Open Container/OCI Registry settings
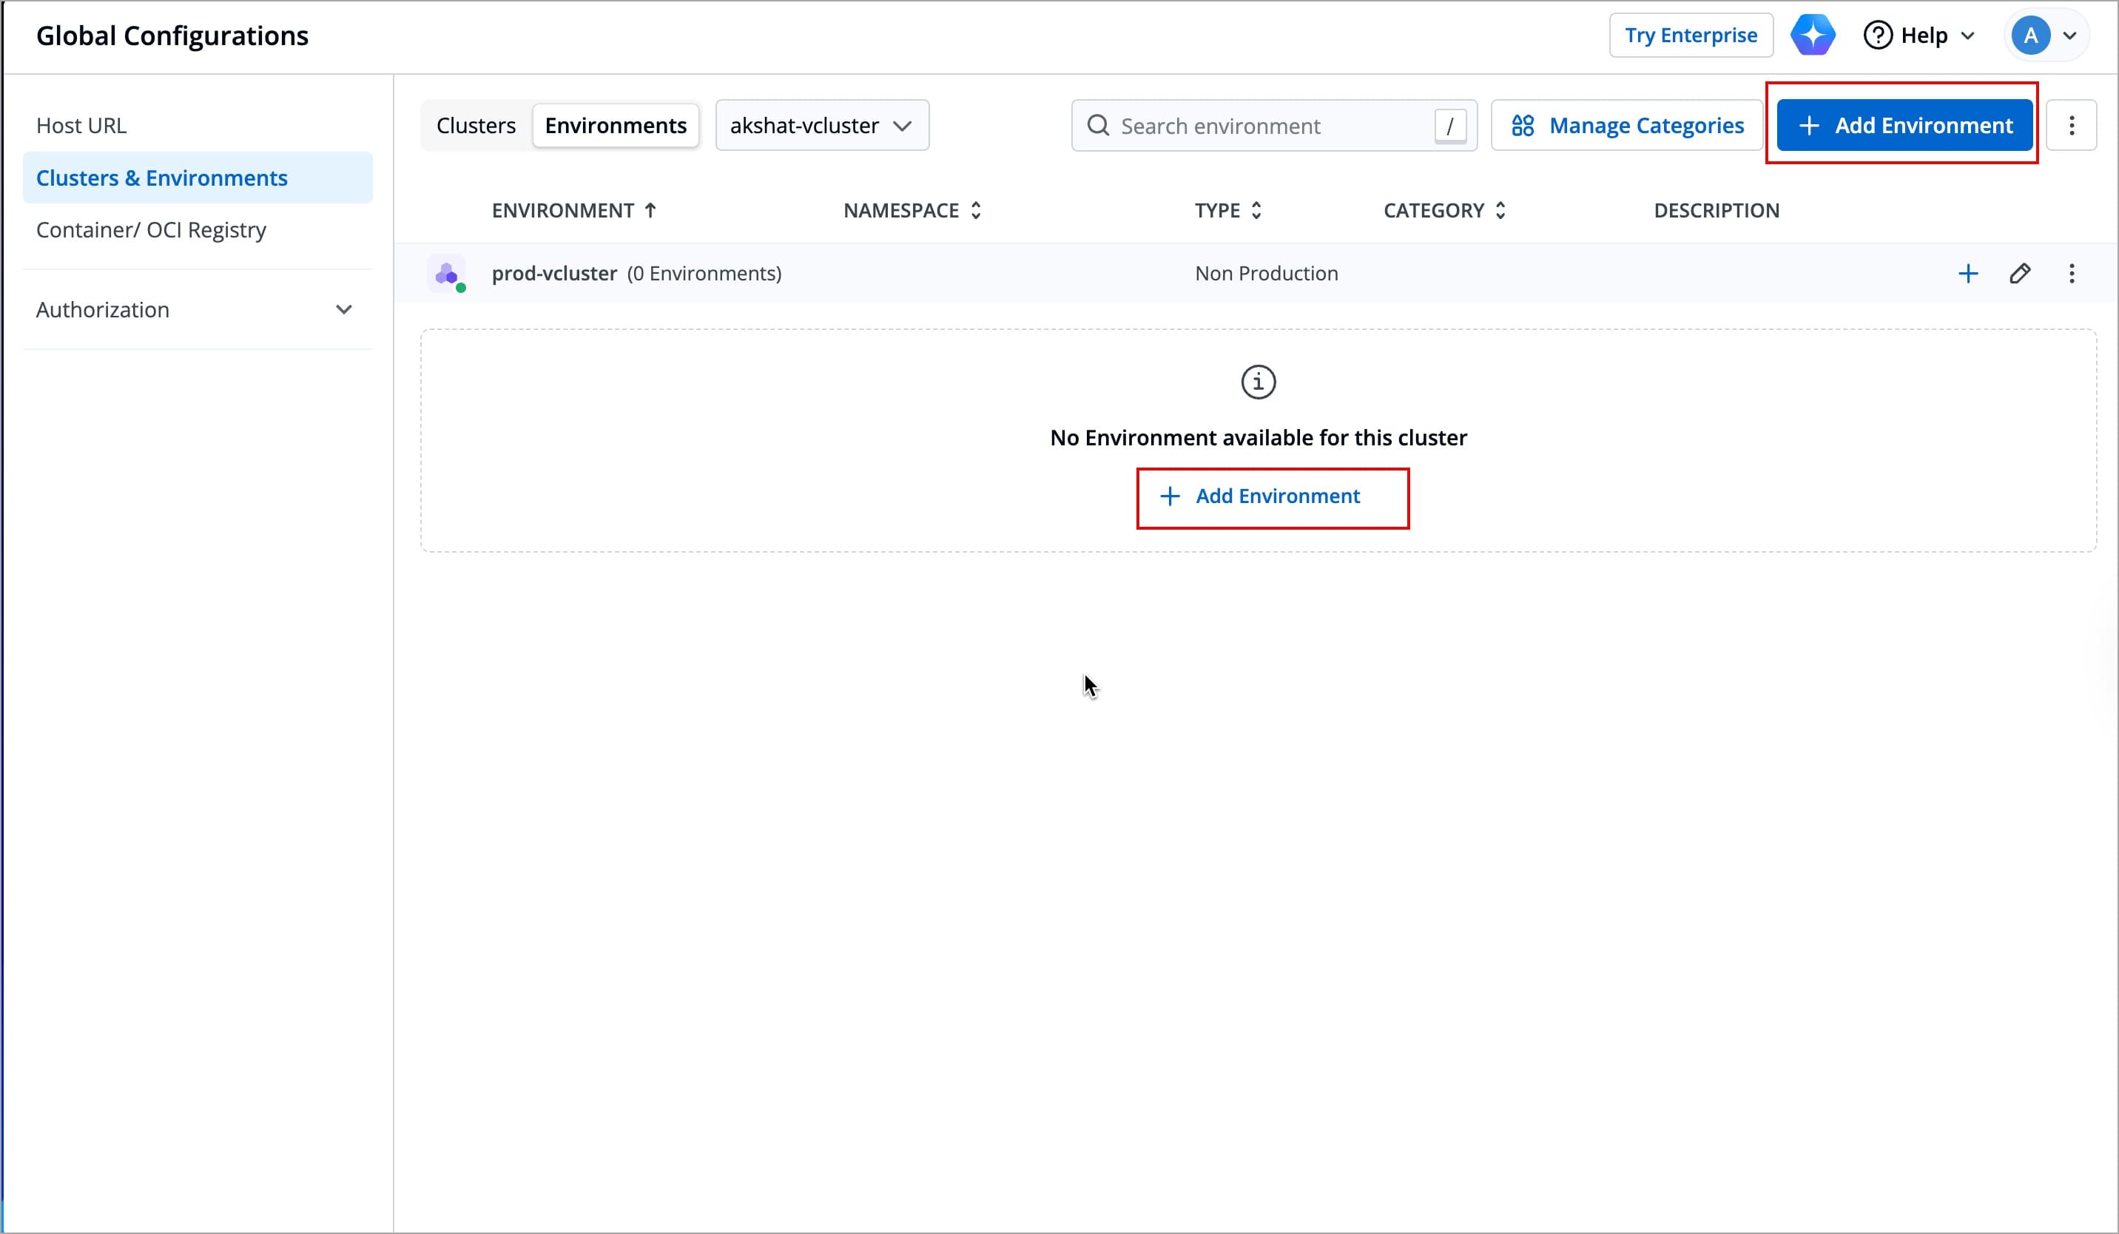2119x1234 pixels. pyautogui.click(x=150, y=229)
